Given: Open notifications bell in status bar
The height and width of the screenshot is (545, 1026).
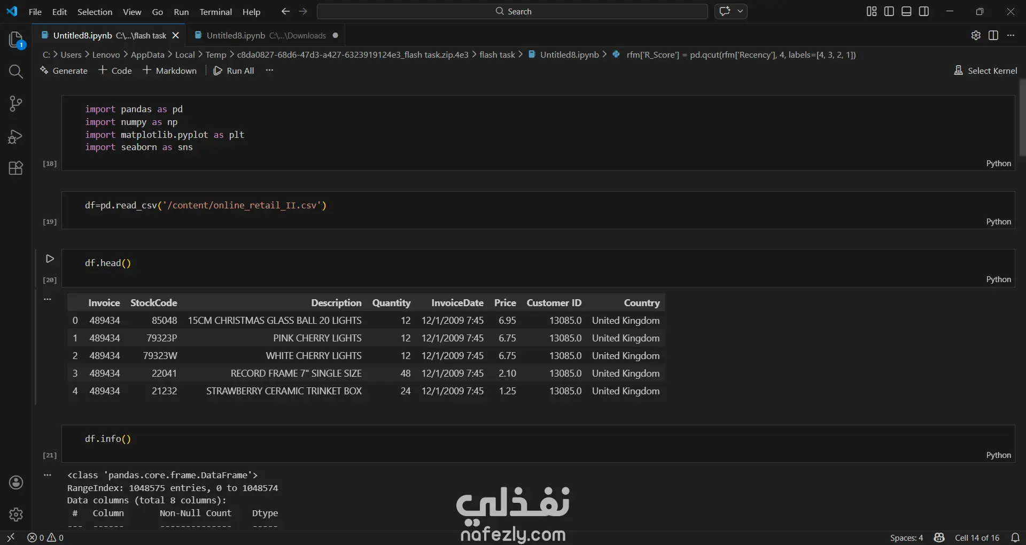Looking at the screenshot, I should (1015, 538).
